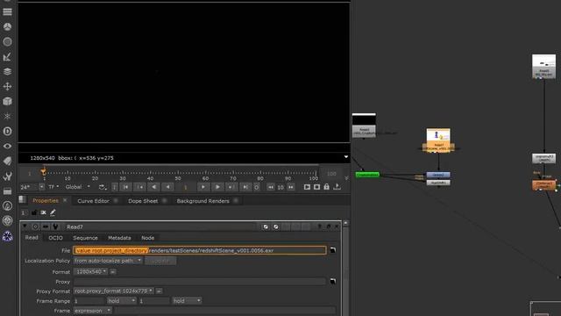
Task: Open the Merge nodes layers menu
Action: 7,71
